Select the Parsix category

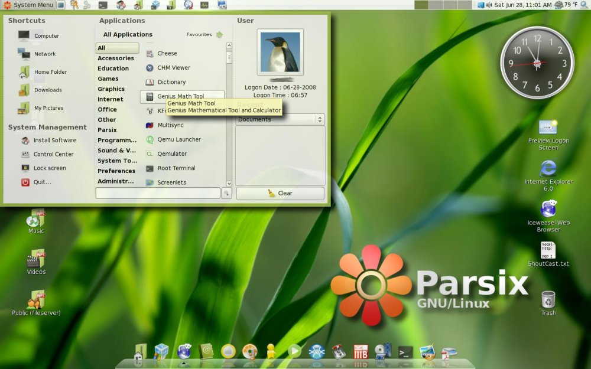click(x=107, y=130)
